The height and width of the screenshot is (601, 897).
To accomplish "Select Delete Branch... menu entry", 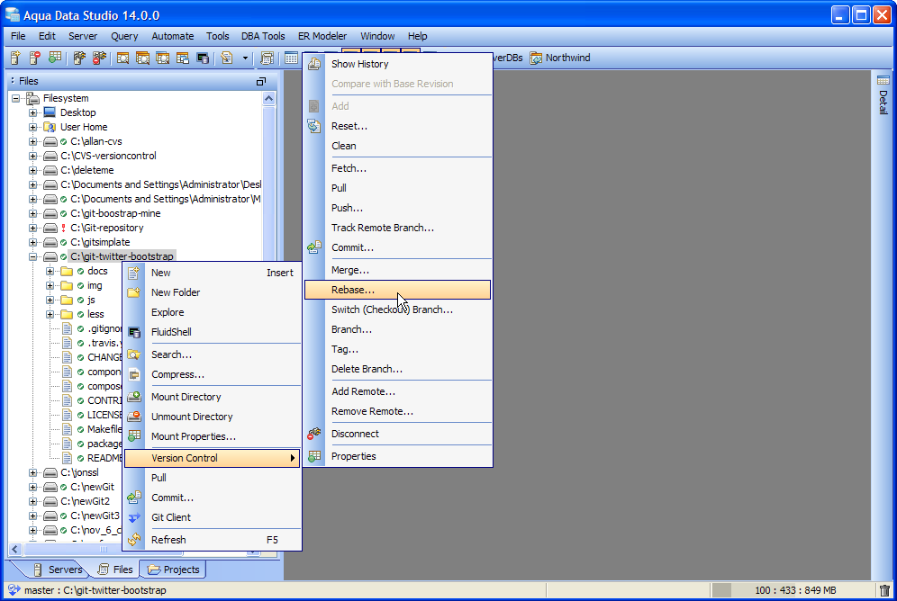I will 397,369.
